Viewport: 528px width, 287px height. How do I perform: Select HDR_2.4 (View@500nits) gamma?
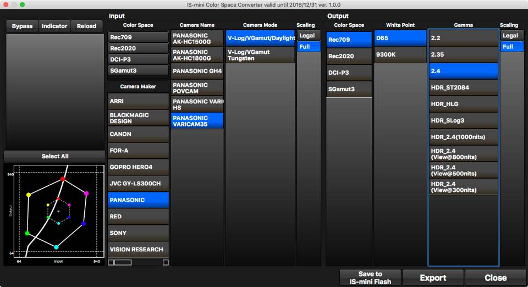click(x=463, y=170)
